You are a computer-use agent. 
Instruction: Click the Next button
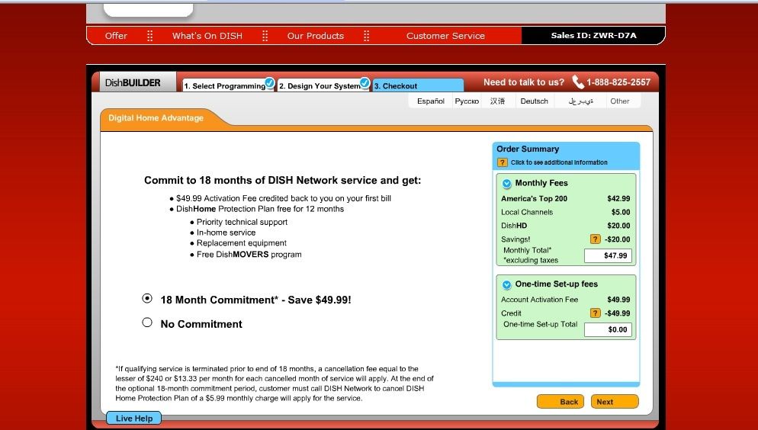(x=615, y=402)
